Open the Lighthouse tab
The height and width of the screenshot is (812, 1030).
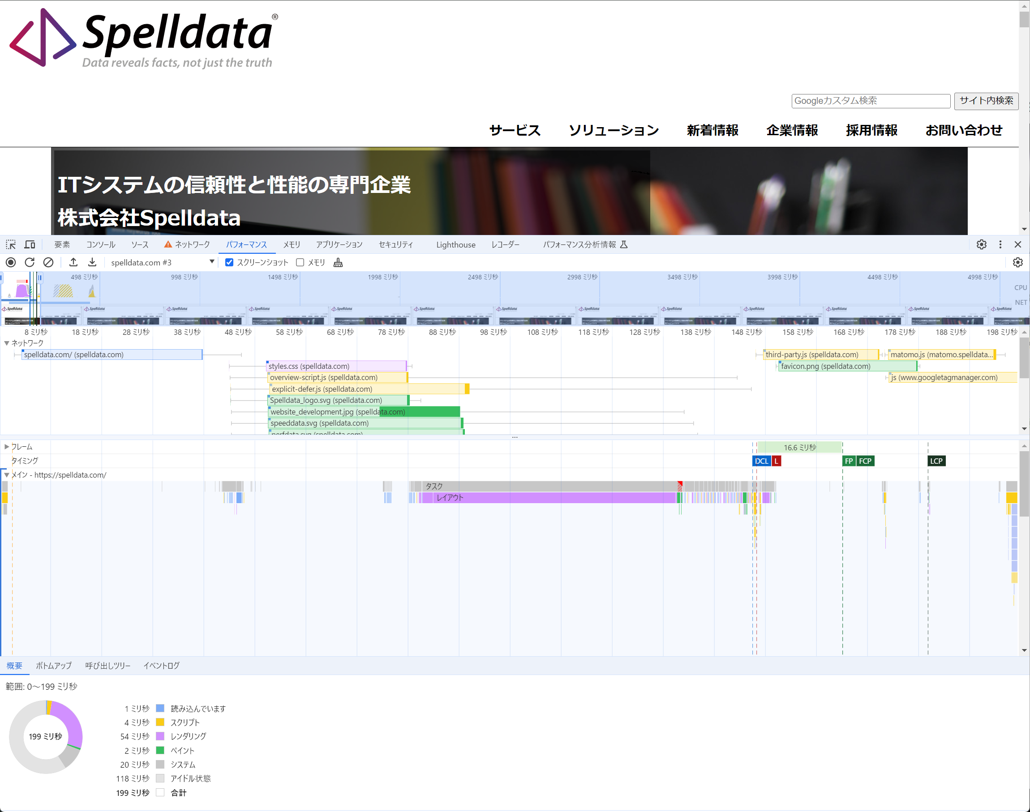(455, 244)
